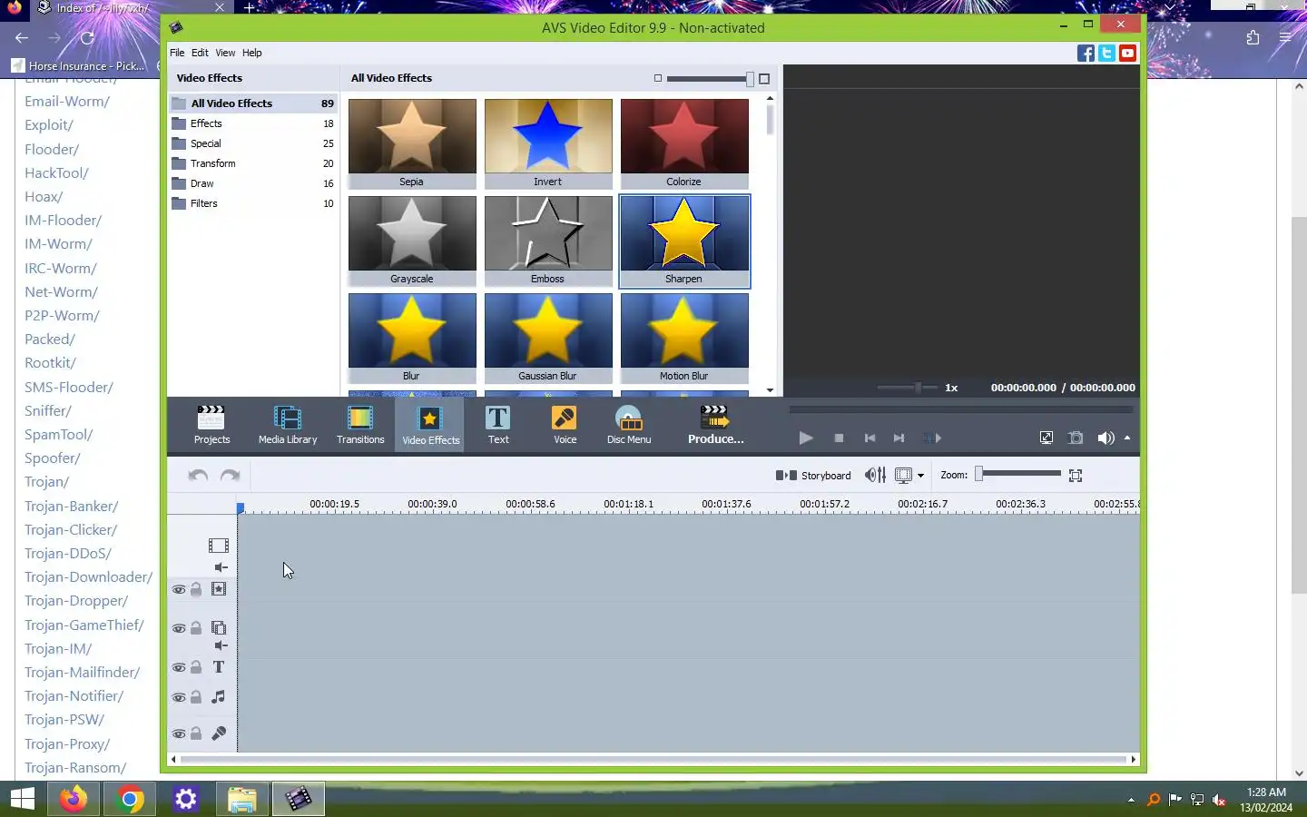Viewport: 1307px width, 817px height.
Task: Open the Edit menu
Action: pos(200,53)
